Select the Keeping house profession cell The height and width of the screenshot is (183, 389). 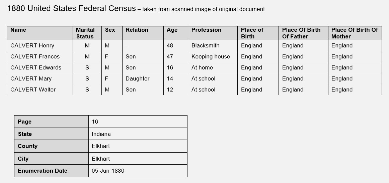[x=213, y=56]
